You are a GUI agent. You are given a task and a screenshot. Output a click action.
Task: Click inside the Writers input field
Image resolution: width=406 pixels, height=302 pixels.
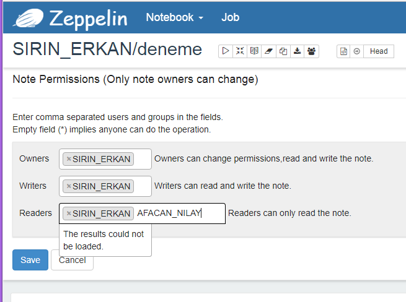pyautogui.click(x=105, y=186)
